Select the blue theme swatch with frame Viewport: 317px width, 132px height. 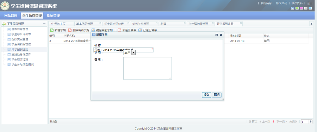point(293,8)
